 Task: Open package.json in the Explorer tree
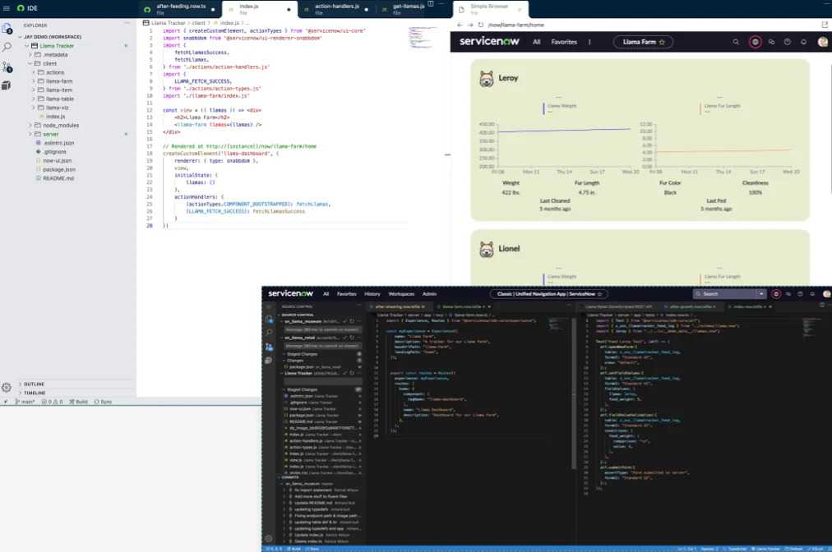click(59, 169)
